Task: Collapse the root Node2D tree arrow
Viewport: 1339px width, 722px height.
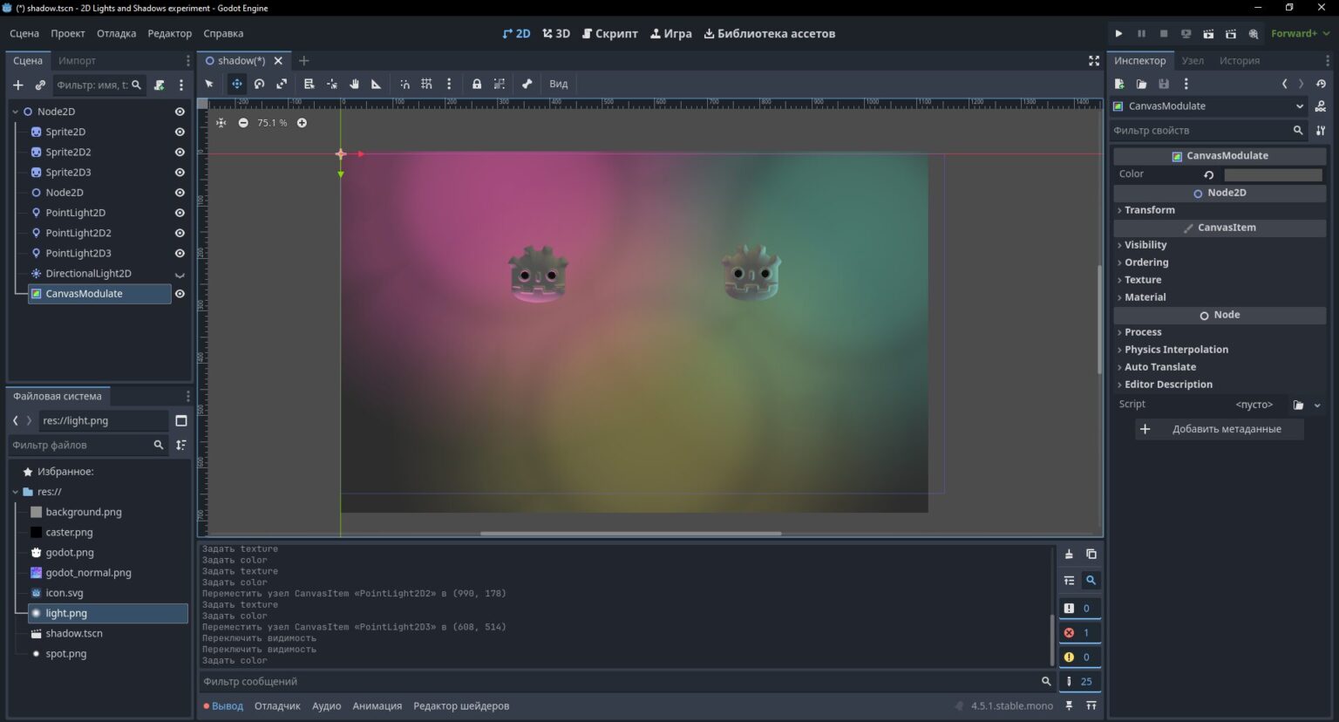Action: pos(15,112)
